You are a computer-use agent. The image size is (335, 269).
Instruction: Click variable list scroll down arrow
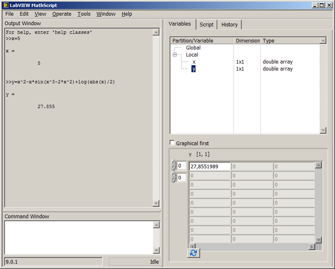323,130
